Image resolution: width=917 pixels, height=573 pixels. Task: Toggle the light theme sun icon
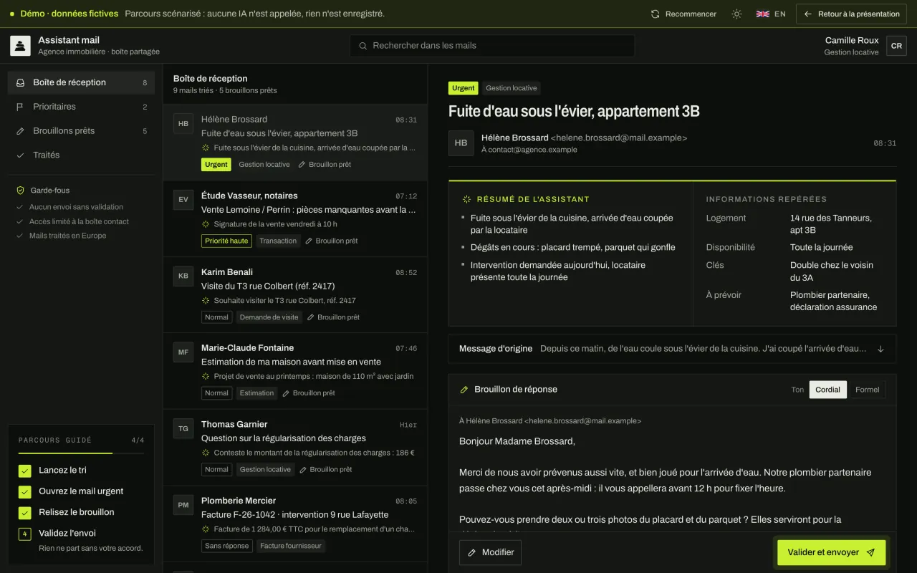click(736, 14)
